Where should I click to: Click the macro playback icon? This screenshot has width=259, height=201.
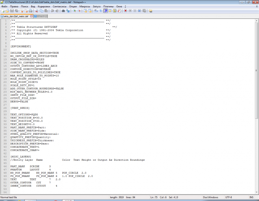tap(135, 11)
